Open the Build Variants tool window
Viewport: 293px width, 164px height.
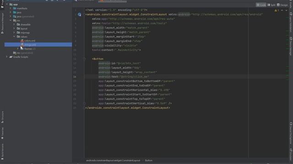click(x=2, y=152)
